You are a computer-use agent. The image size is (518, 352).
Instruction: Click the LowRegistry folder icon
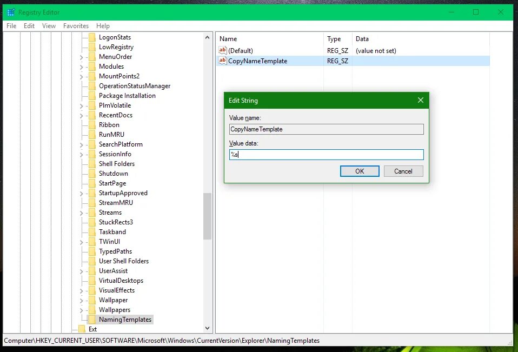point(92,47)
